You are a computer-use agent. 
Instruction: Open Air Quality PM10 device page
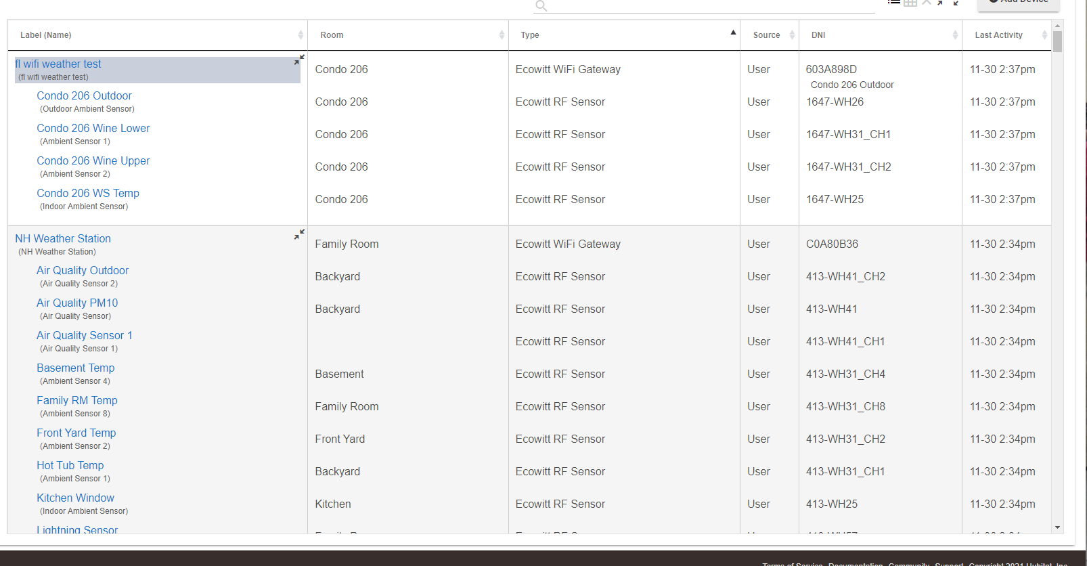[77, 303]
